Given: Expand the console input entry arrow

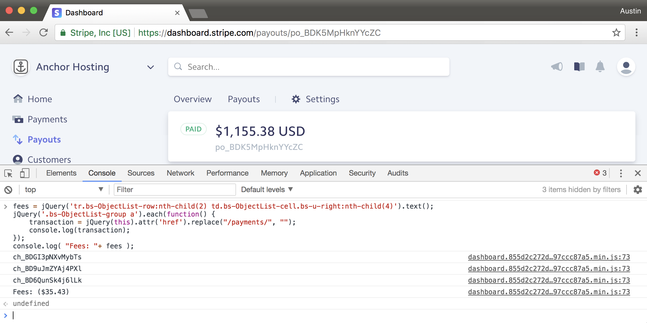Looking at the screenshot, I should coord(6,206).
